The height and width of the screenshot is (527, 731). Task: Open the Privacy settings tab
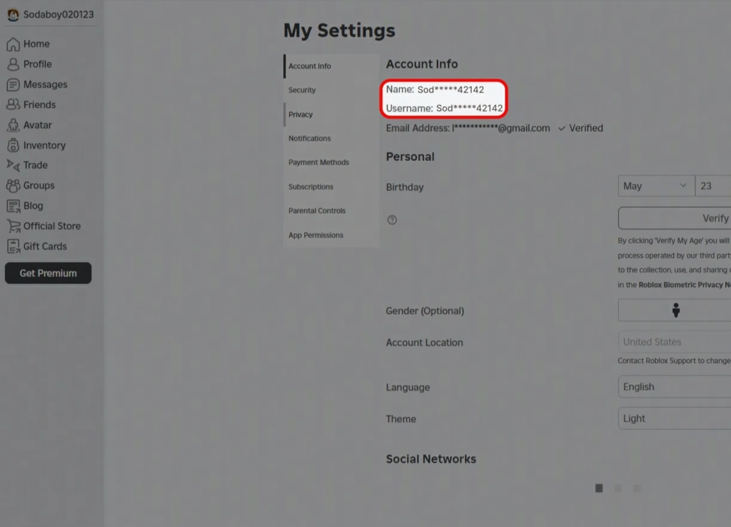[301, 115]
